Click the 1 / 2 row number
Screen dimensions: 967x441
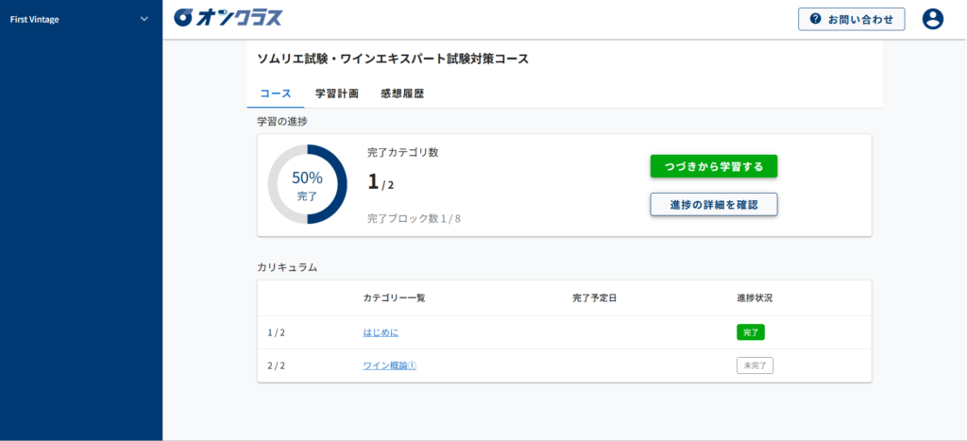(x=277, y=332)
